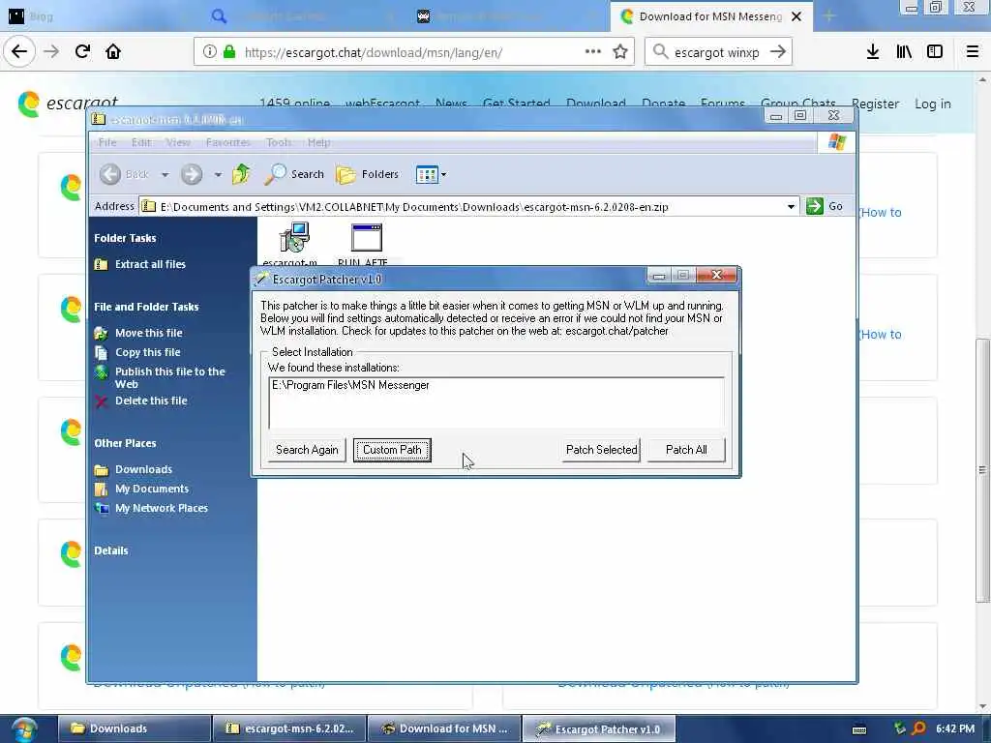991x743 pixels.
Task: Switch to escargot-msn-6.2.02 taskbar button
Action: (x=289, y=729)
